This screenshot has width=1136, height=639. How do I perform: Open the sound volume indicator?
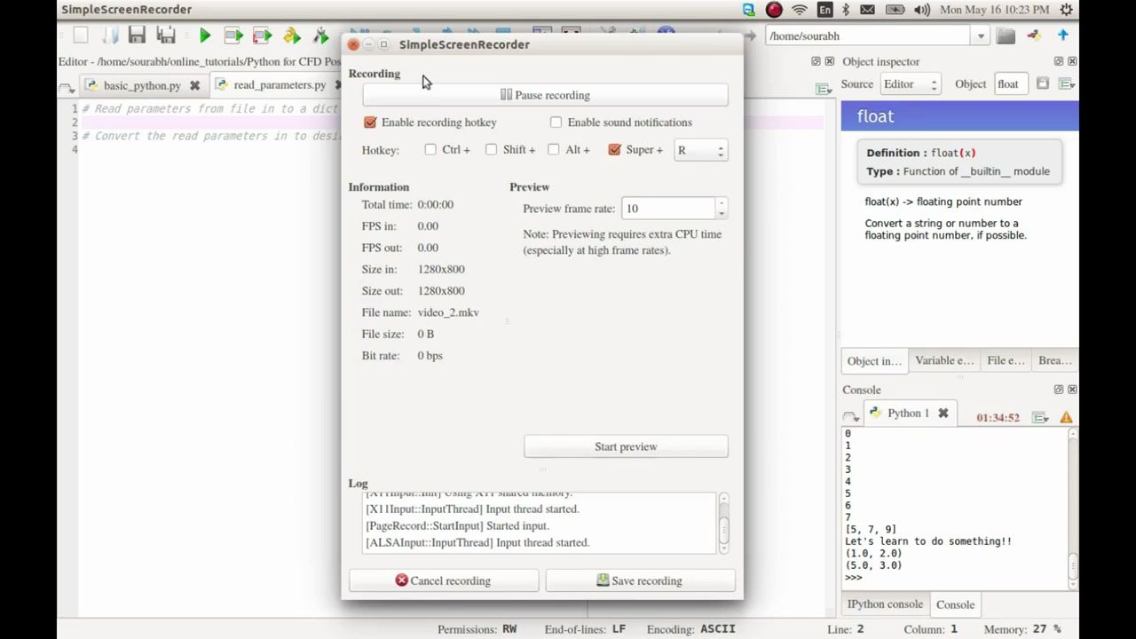[x=921, y=10]
